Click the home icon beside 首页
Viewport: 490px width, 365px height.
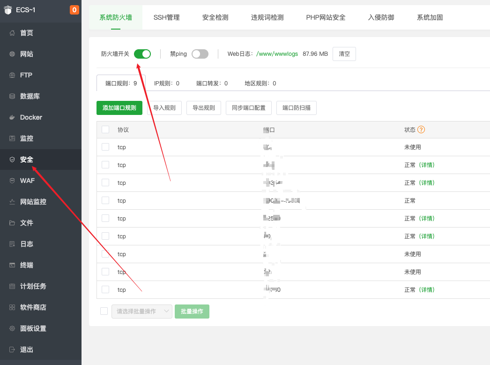click(x=12, y=33)
